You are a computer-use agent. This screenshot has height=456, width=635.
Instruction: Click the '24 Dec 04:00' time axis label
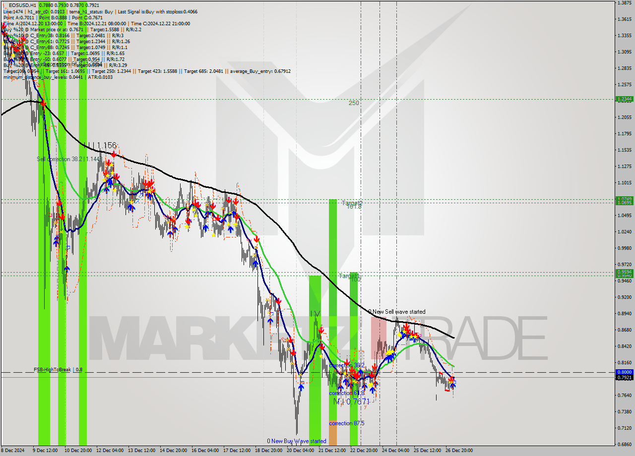point(395,451)
